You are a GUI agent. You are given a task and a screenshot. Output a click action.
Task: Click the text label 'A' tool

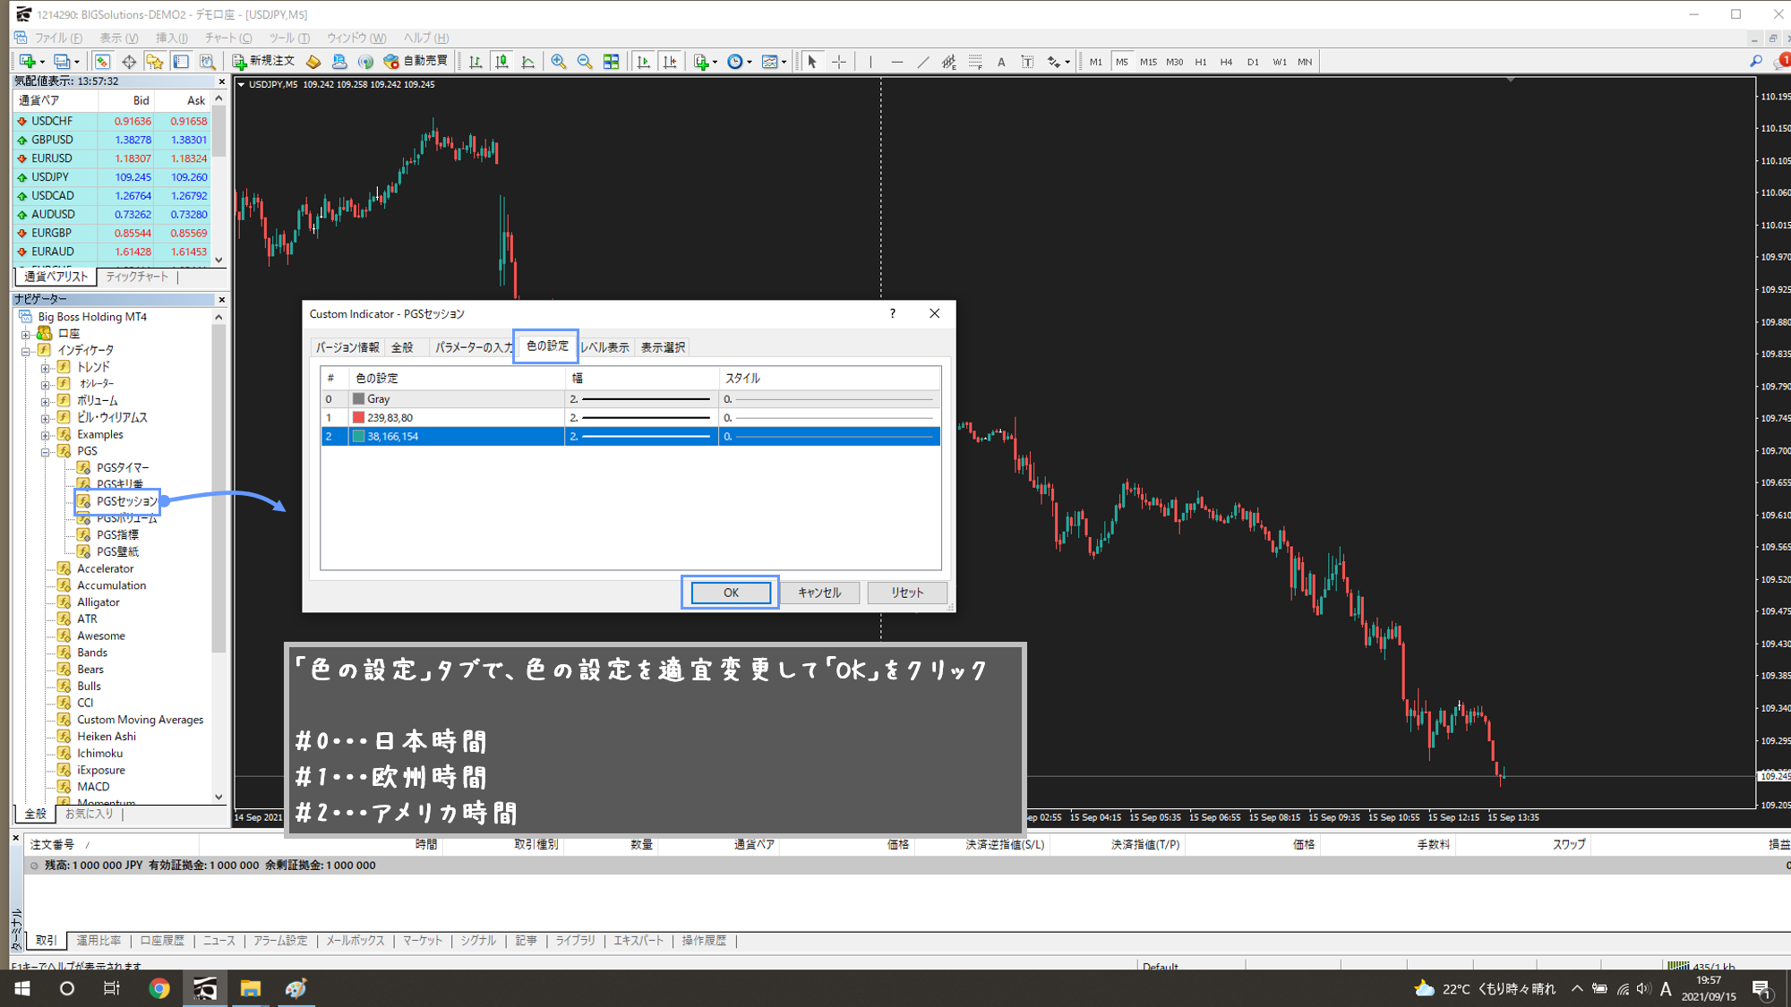point(1001,62)
